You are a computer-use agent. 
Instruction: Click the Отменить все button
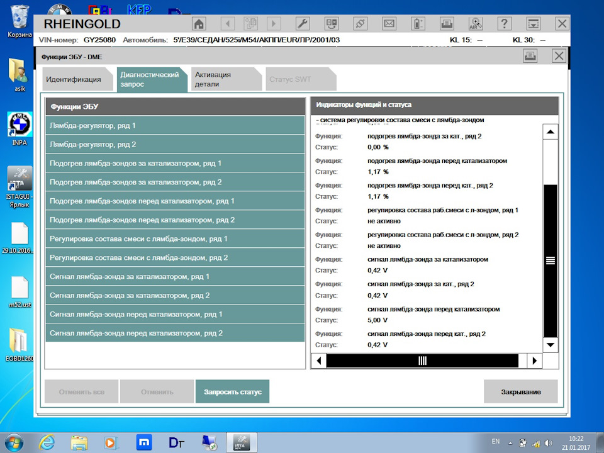click(x=82, y=392)
